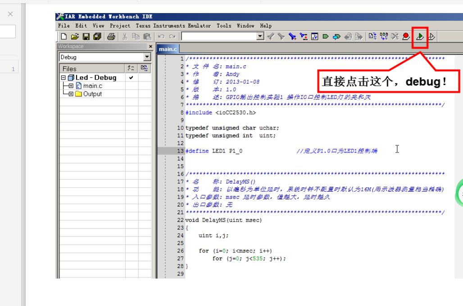The height and width of the screenshot is (306, 463).
Task: Click in the toolbar quick search field
Action: click(x=219, y=36)
